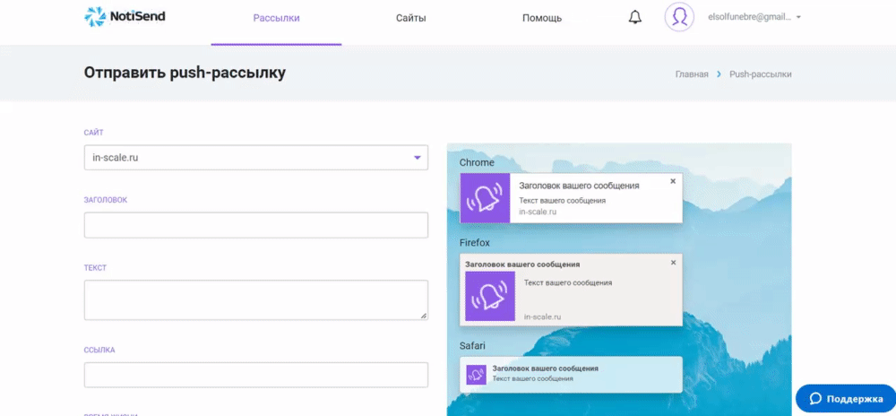The image size is (896, 416).
Task: Go to the Помощь section
Action: point(542,18)
